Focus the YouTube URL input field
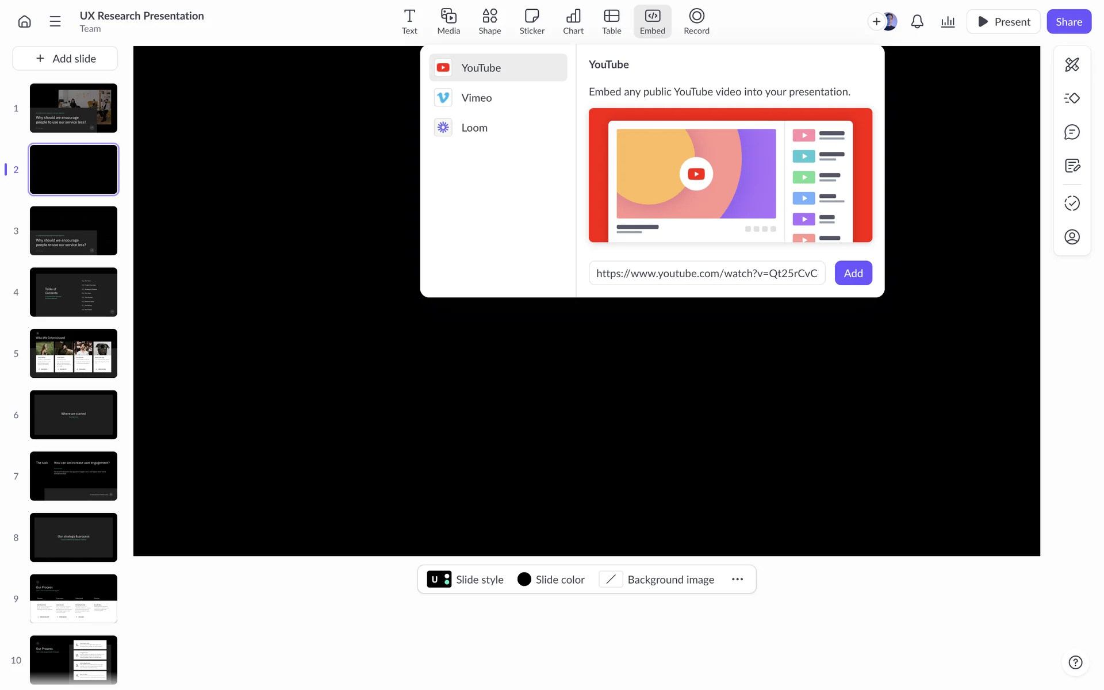 click(x=707, y=273)
